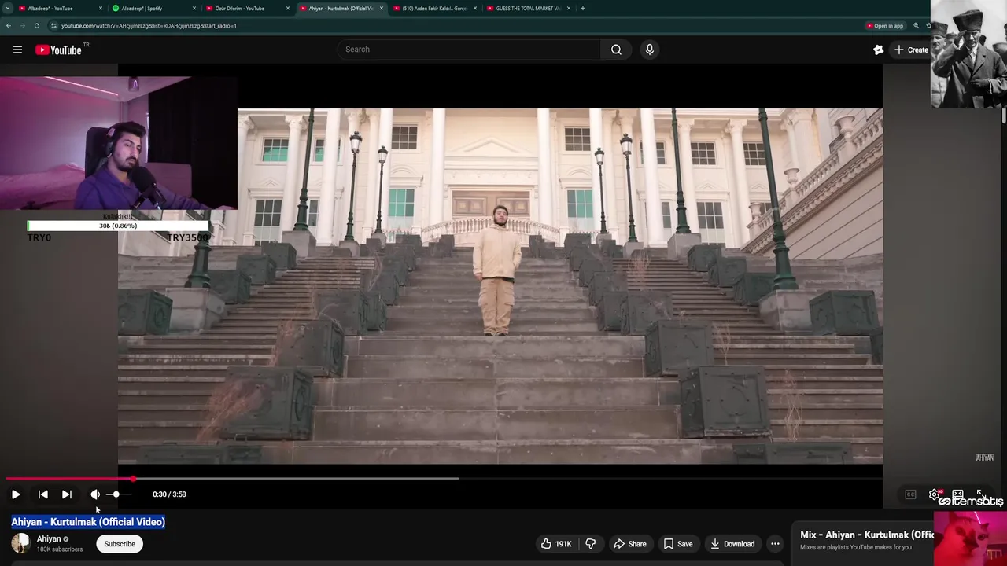Open the more actions ellipsis menu

(x=775, y=544)
